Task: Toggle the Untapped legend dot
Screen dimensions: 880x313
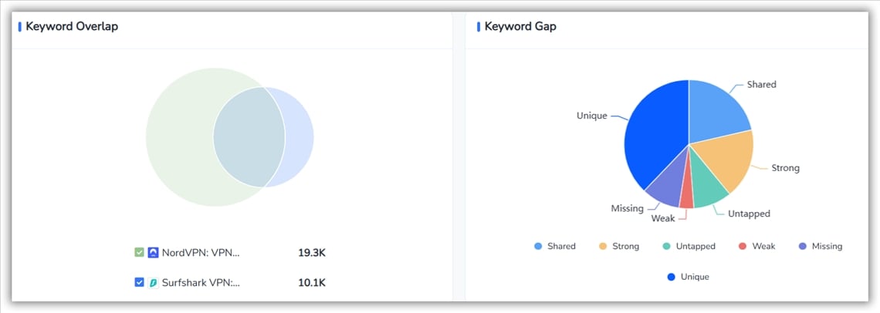Action: 667,247
